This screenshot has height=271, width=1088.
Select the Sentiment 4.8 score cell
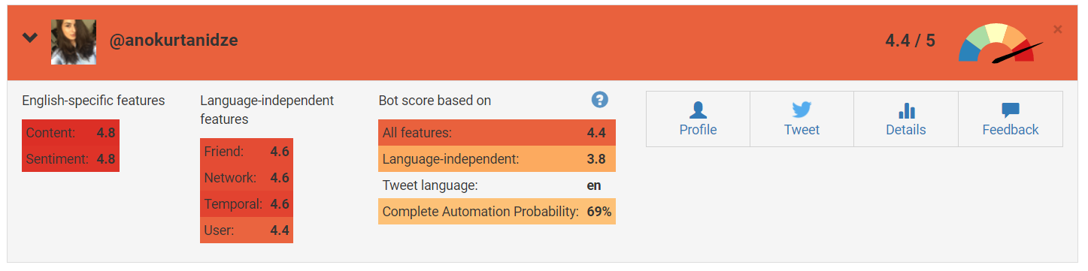coord(71,159)
